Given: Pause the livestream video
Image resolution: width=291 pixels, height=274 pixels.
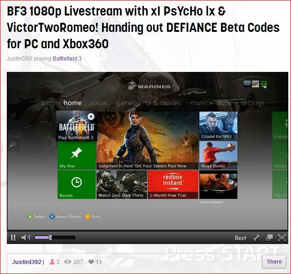Looking at the screenshot, I should (13, 238).
